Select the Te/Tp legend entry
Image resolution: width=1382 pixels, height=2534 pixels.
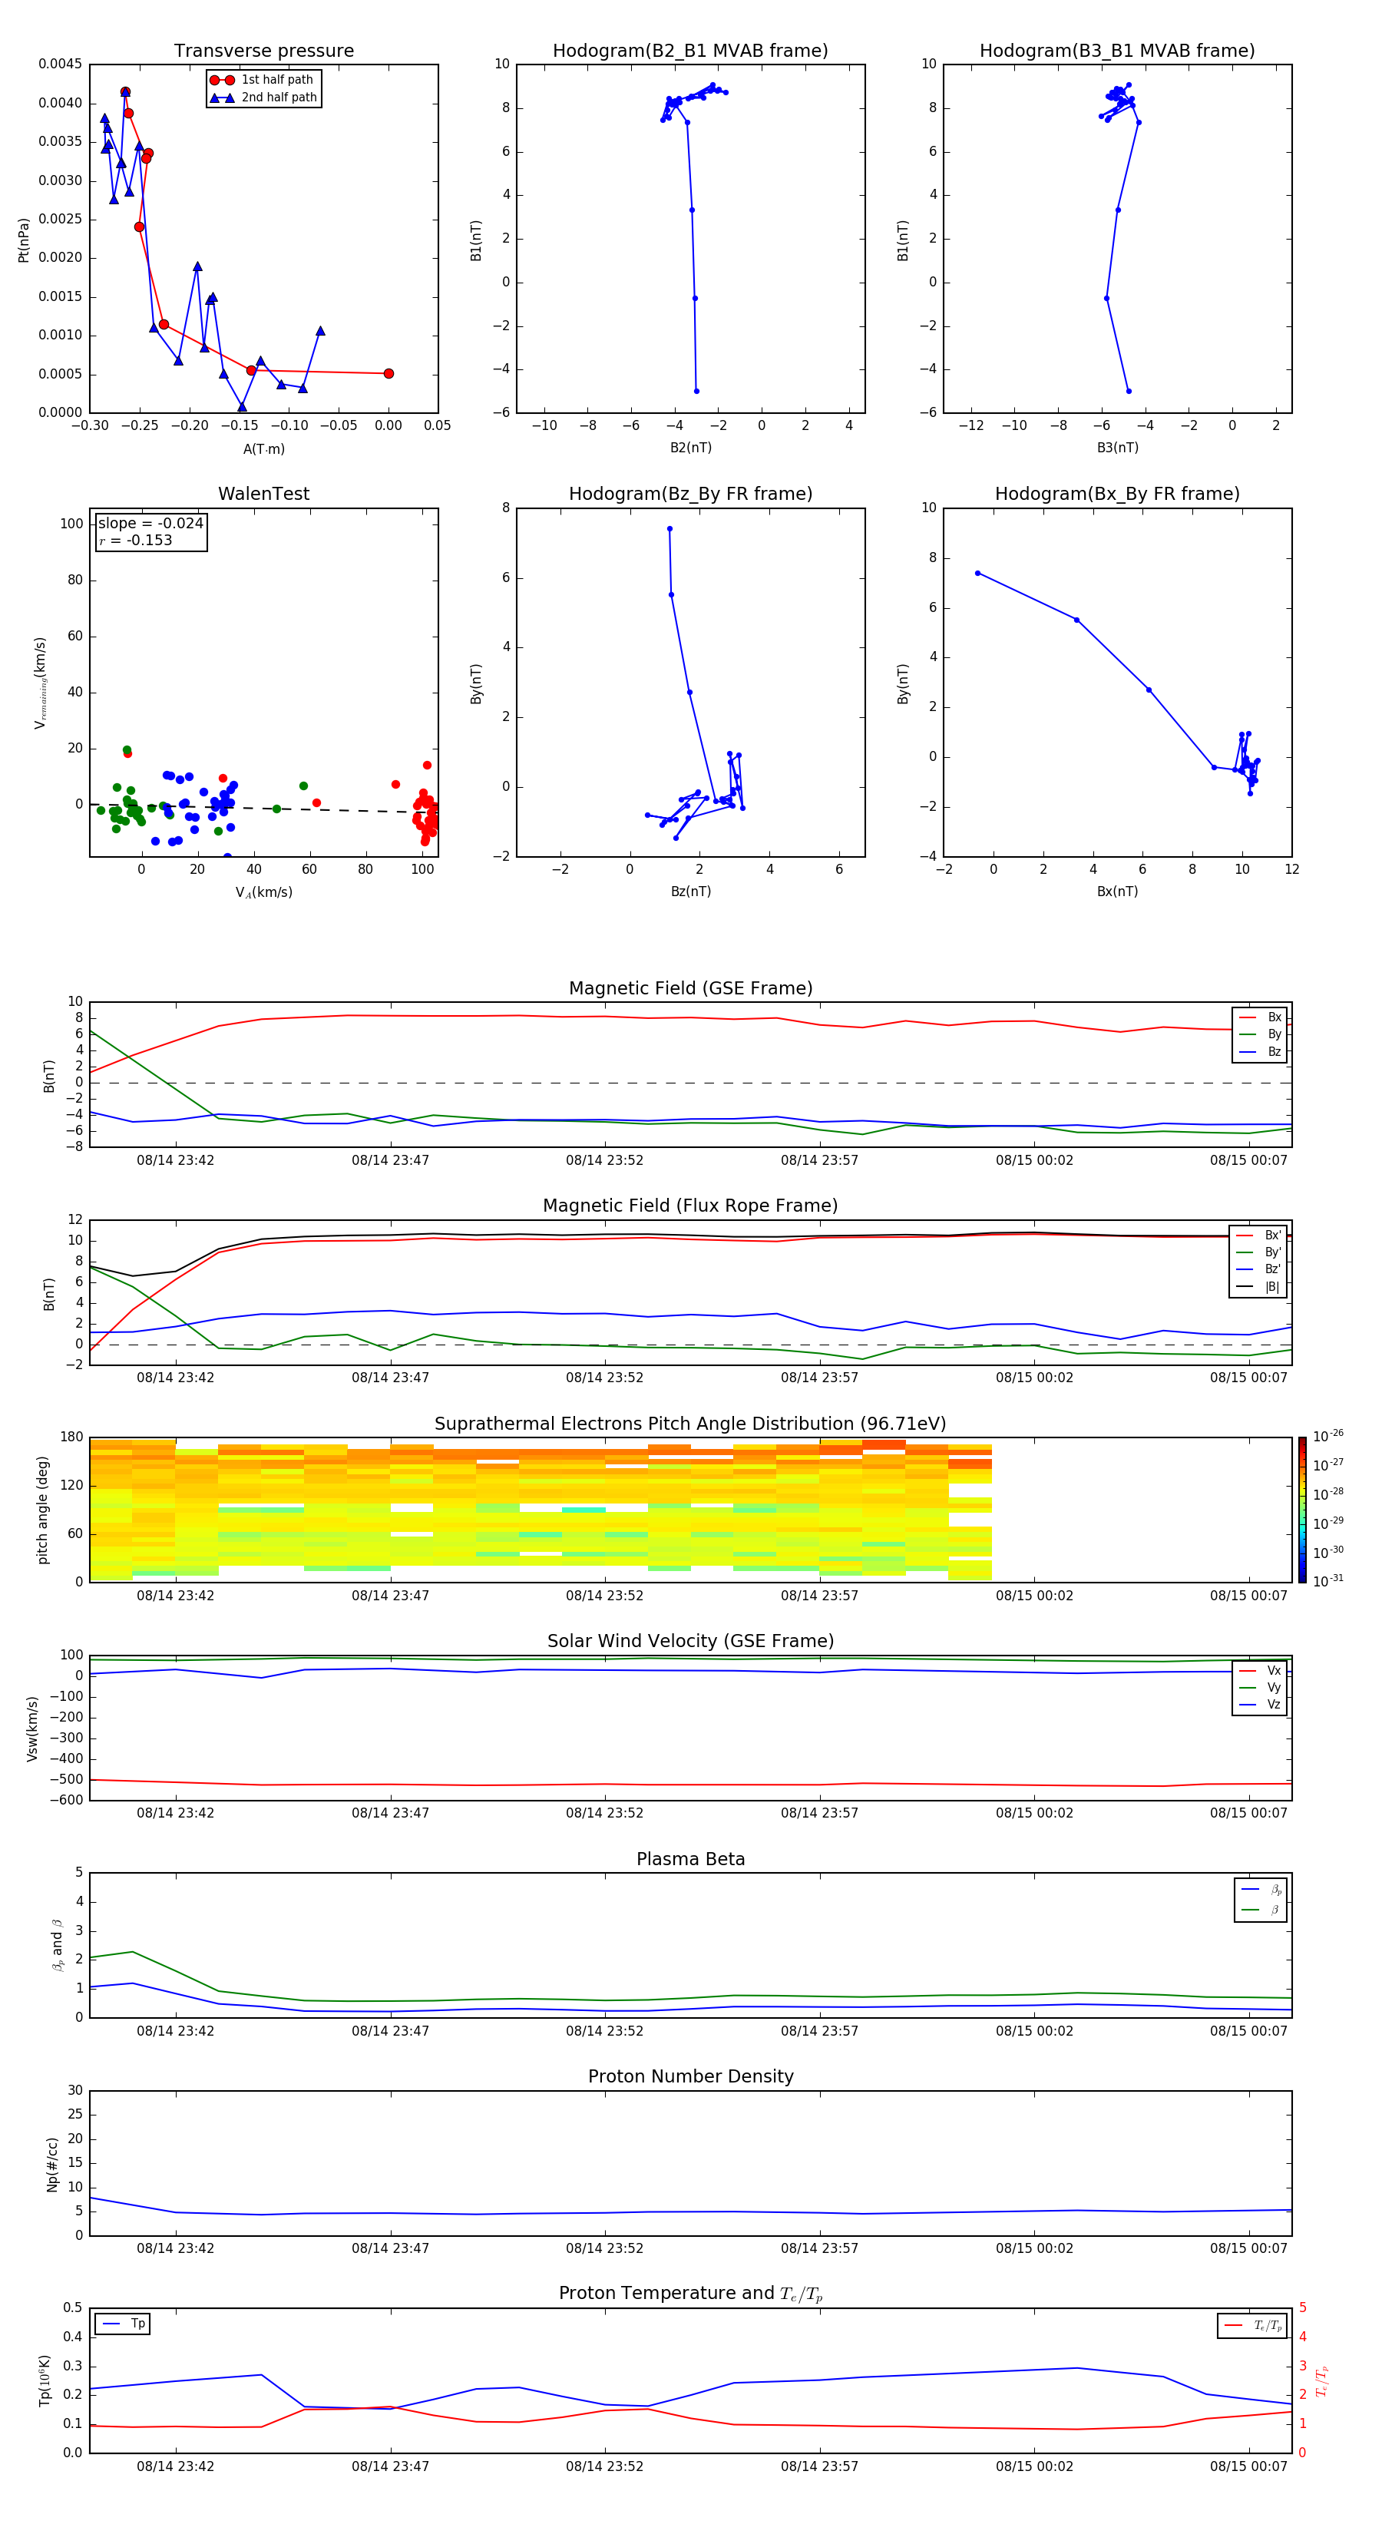(x=1254, y=2325)
